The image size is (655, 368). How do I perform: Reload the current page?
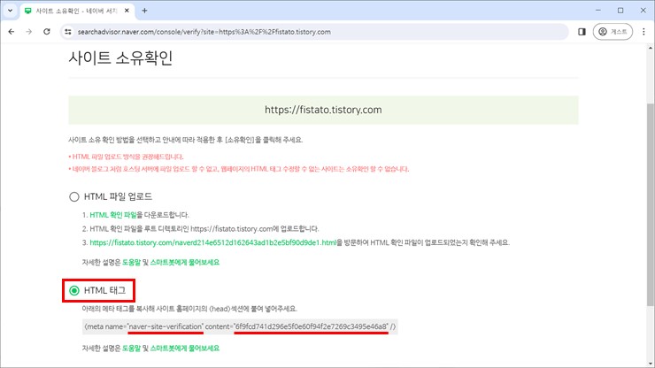(47, 32)
